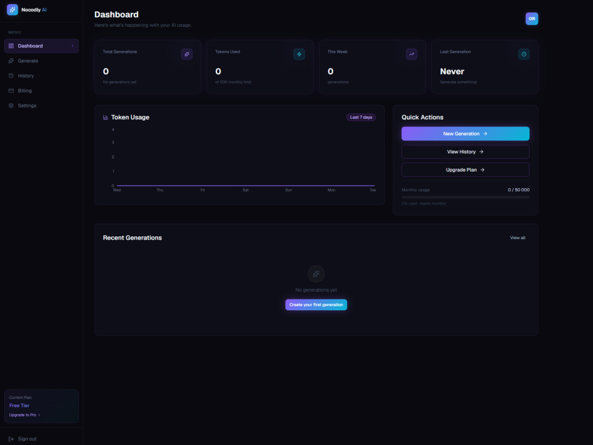Click the No generations yet message in Recent Generations

click(x=316, y=290)
